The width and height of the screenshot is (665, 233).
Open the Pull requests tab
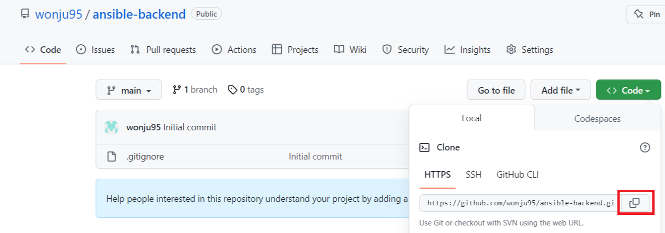coord(163,49)
